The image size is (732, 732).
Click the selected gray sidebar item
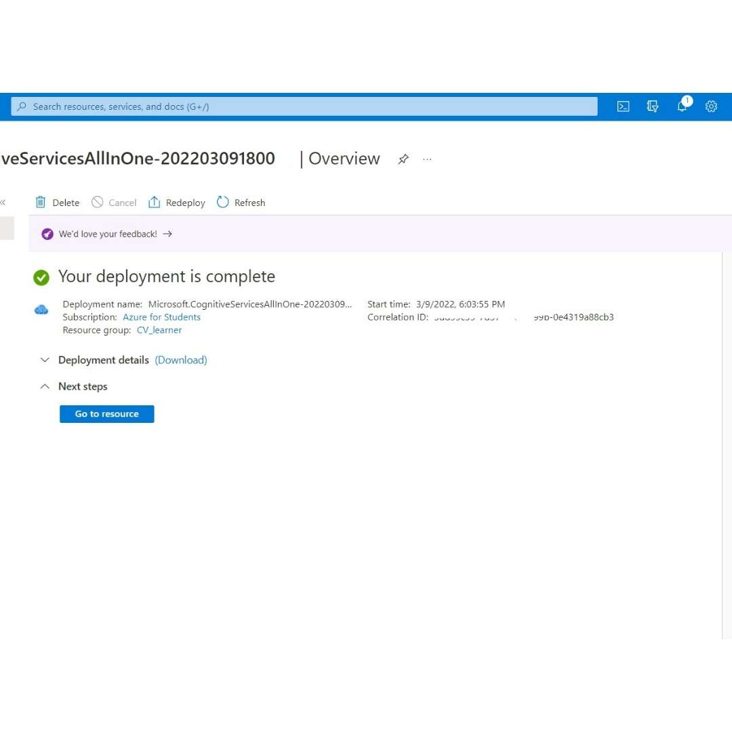pos(7,228)
